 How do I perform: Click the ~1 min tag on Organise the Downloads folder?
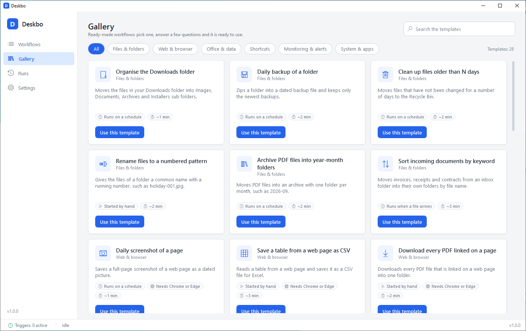(160, 117)
